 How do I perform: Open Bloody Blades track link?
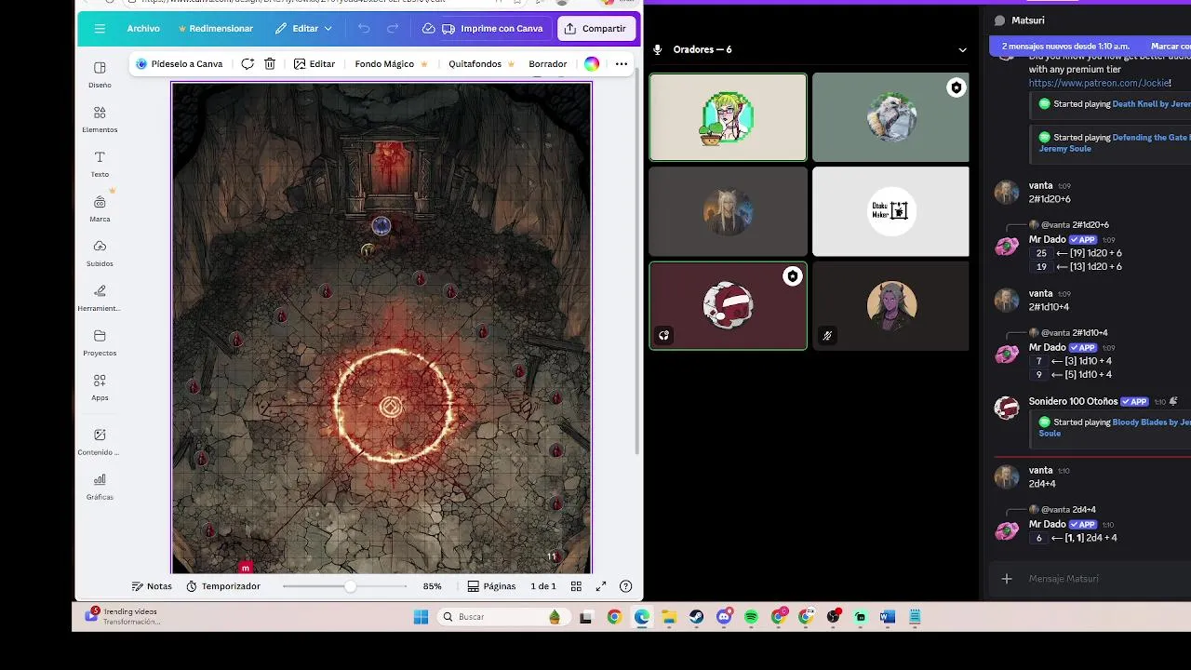[1115, 427]
